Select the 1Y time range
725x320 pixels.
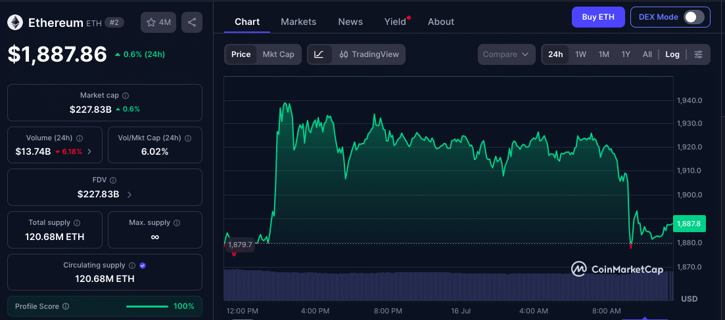(x=626, y=54)
